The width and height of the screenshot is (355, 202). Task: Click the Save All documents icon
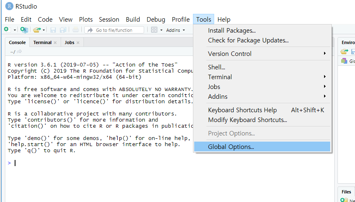(63, 30)
